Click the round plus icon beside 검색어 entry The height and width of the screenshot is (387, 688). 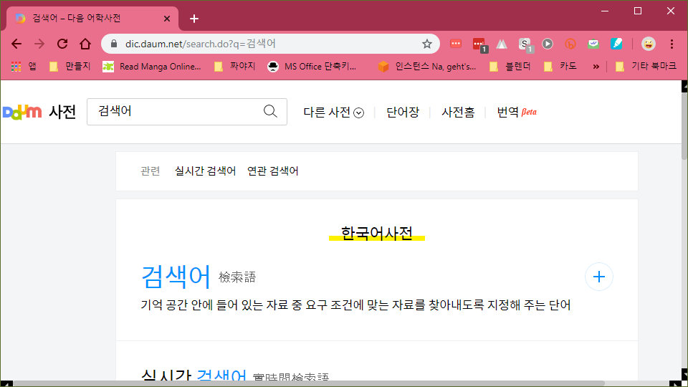(x=599, y=277)
